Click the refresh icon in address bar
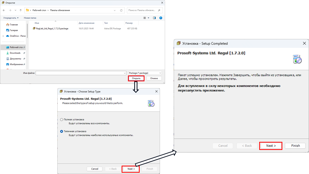This screenshot has height=174, width=309. [121, 10]
